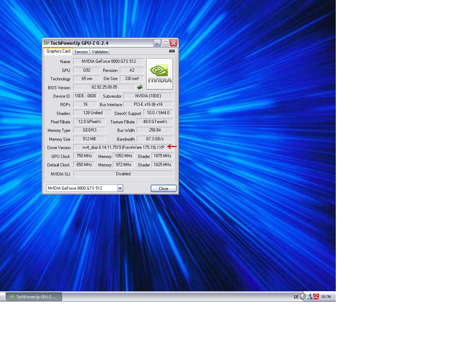Click the Bus Interface value PCI-E x16 @ x16
The width and height of the screenshot is (451, 361).
pos(148,104)
